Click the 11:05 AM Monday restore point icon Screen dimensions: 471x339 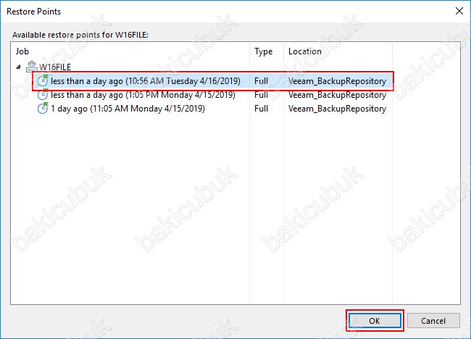point(43,109)
